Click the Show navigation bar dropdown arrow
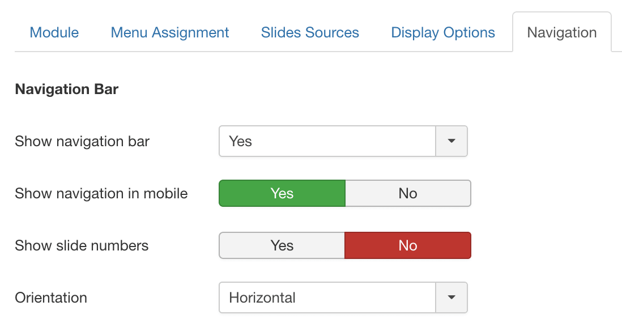Screen dimensions: 622x323 click(451, 141)
